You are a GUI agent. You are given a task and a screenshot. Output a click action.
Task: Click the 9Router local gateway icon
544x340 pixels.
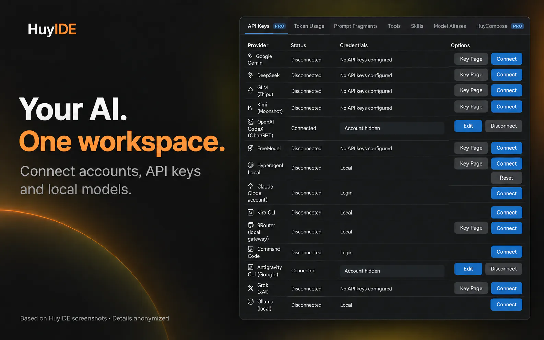point(251,225)
